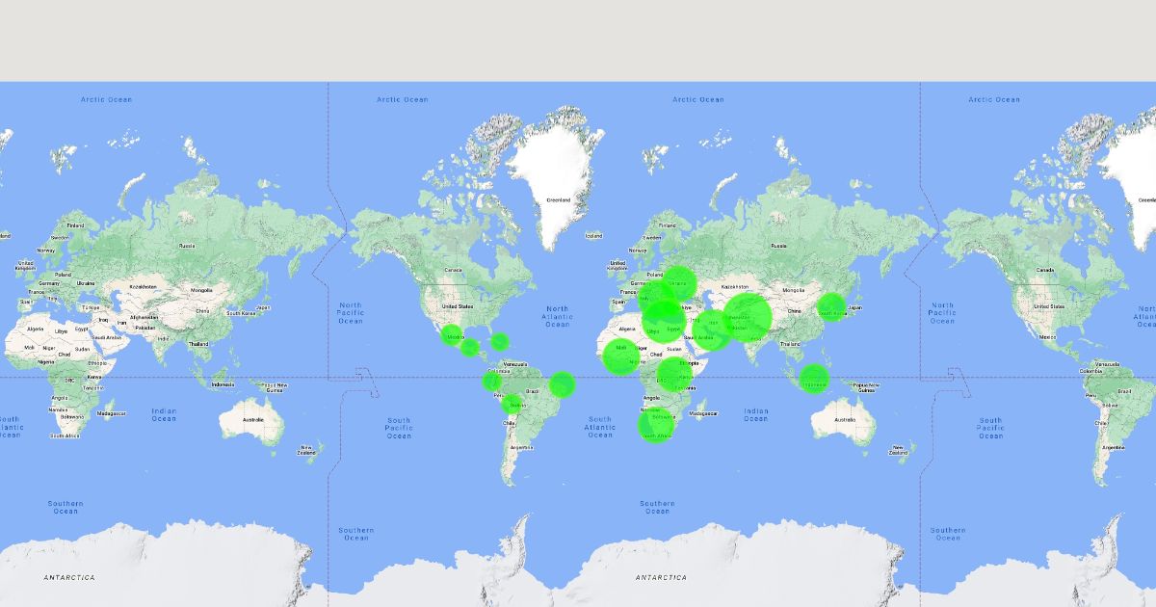Click the green circle near Cuba and Caribbean

(x=499, y=340)
